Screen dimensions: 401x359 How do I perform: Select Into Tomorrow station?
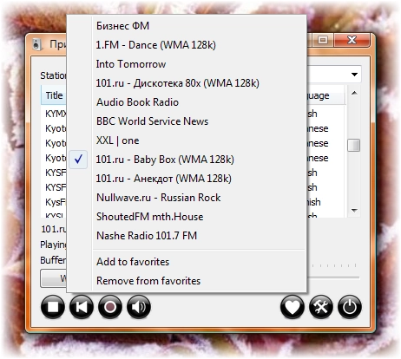click(187, 64)
